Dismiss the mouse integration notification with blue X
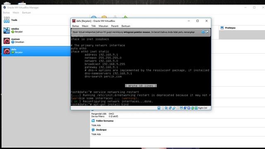This screenshot has height=149, width=265. [203, 32]
